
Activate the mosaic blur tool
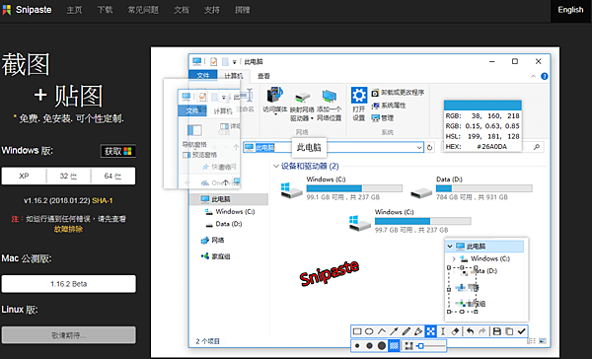pos(430,331)
